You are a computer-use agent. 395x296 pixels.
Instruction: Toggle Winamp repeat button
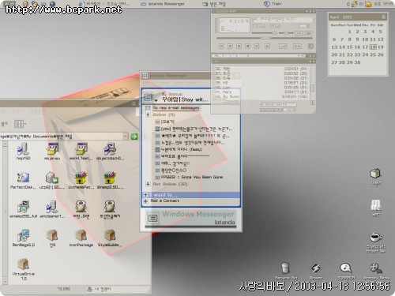[297, 47]
